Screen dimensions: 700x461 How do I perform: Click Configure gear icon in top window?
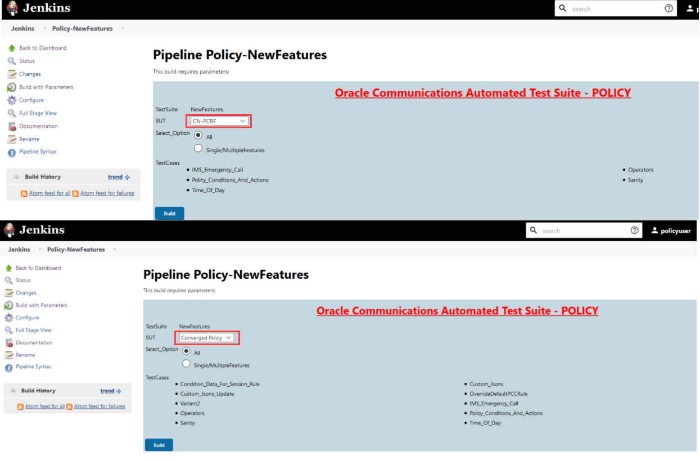click(x=12, y=100)
